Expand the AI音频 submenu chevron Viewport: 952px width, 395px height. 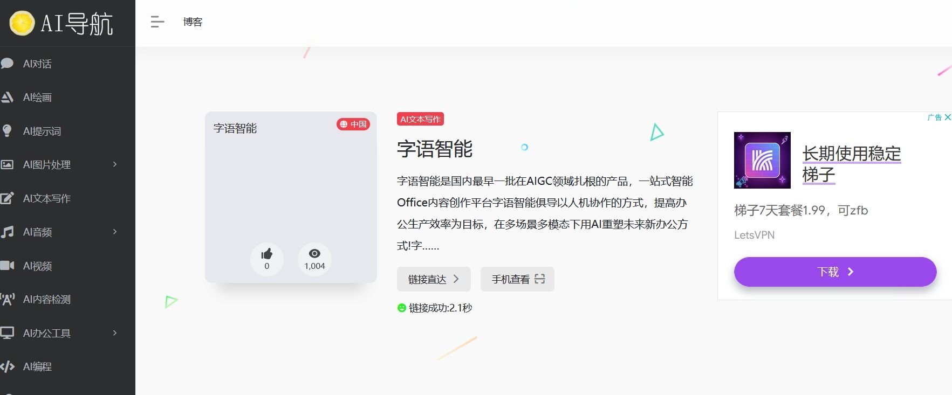click(115, 232)
